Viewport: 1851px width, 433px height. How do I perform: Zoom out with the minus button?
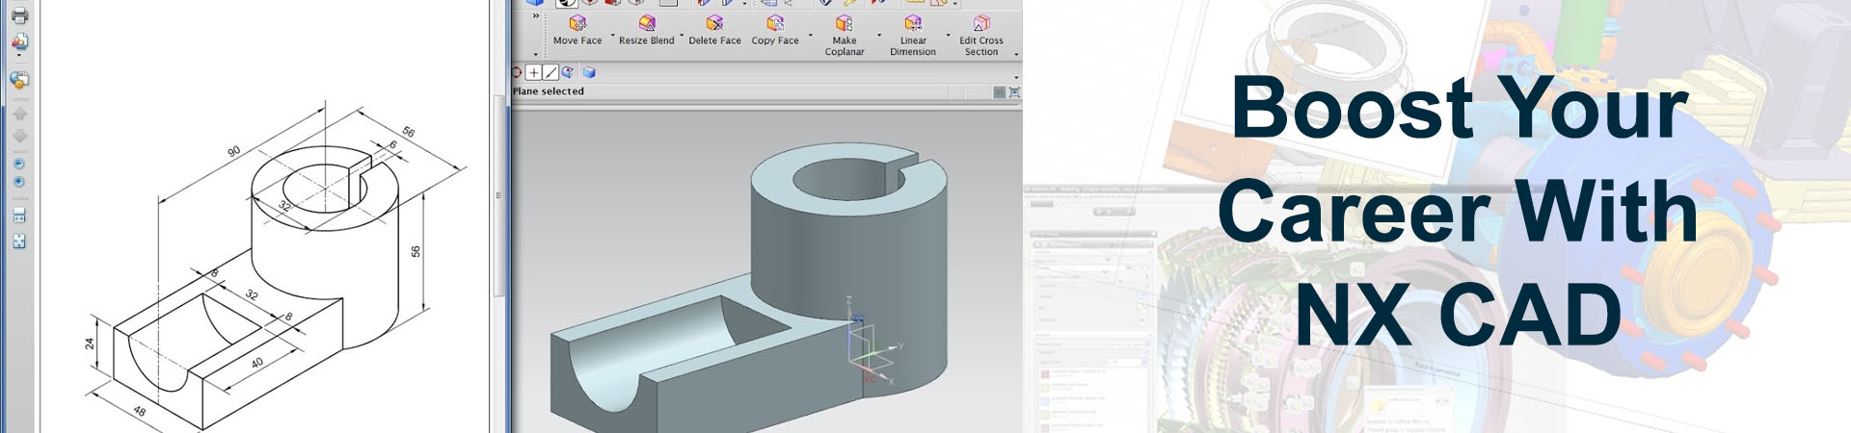point(19,164)
